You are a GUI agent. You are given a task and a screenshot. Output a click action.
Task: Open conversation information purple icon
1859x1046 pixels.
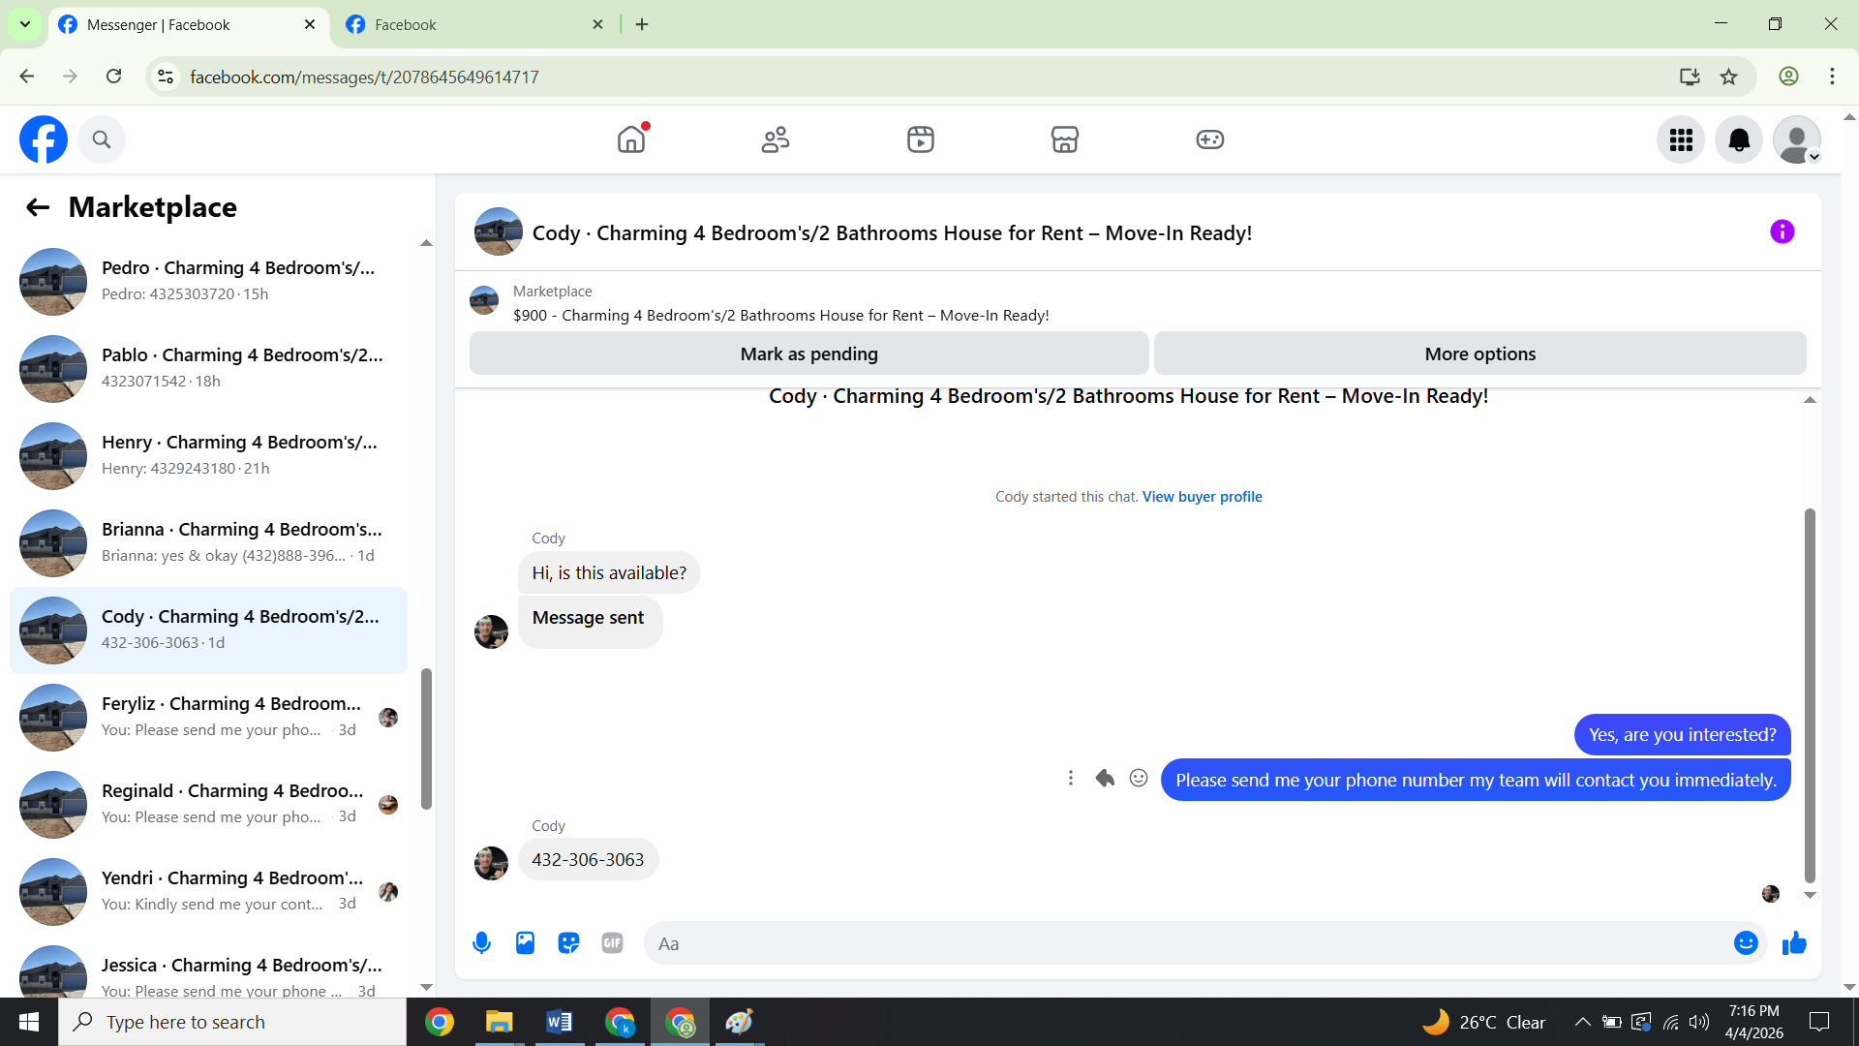(x=1782, y=232)
